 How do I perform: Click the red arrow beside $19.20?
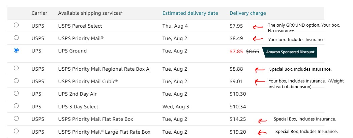click(262, 133)
